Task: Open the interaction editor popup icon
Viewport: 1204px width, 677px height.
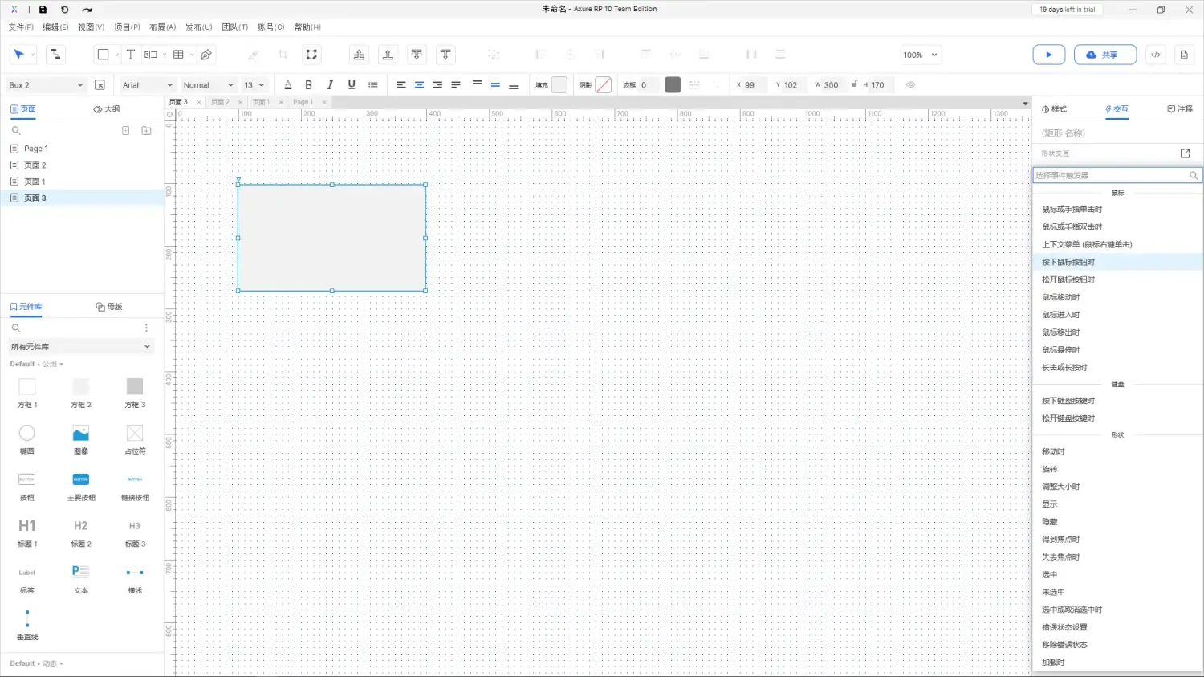Action: click(x=1185, y=153)
